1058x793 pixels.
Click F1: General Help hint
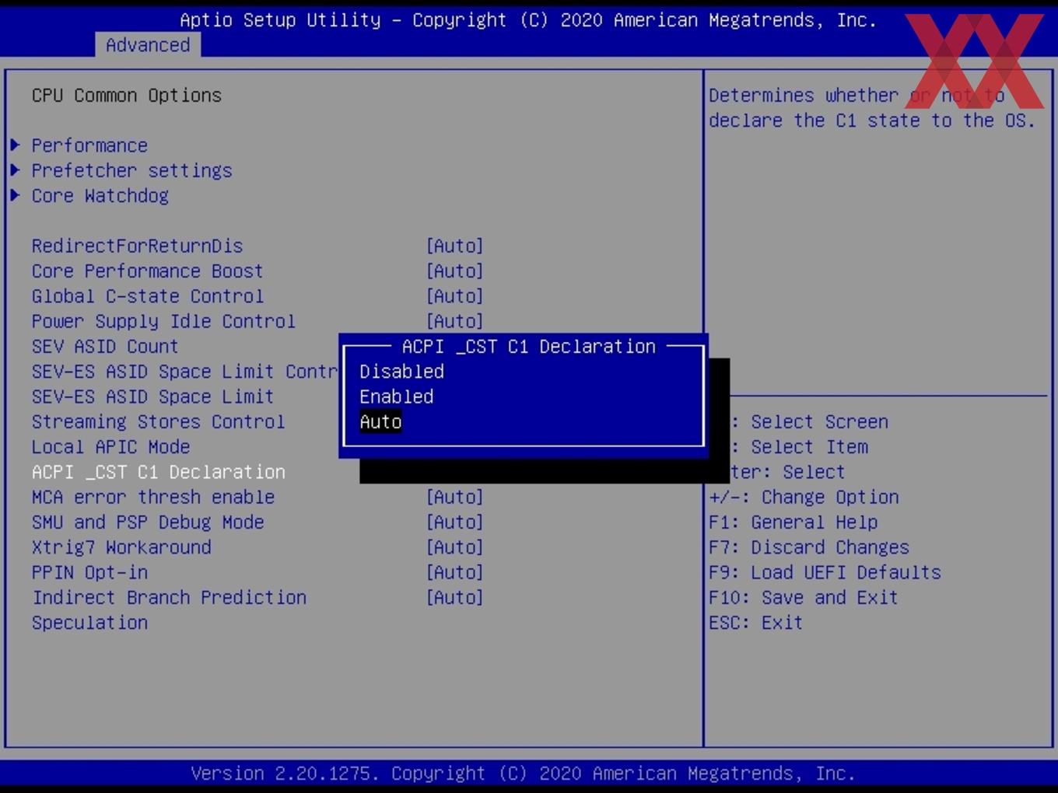(793, 522)
